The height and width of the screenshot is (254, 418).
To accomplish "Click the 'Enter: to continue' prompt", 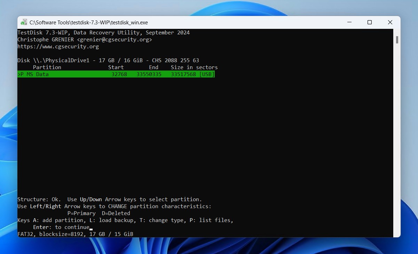I will point(61,227).
